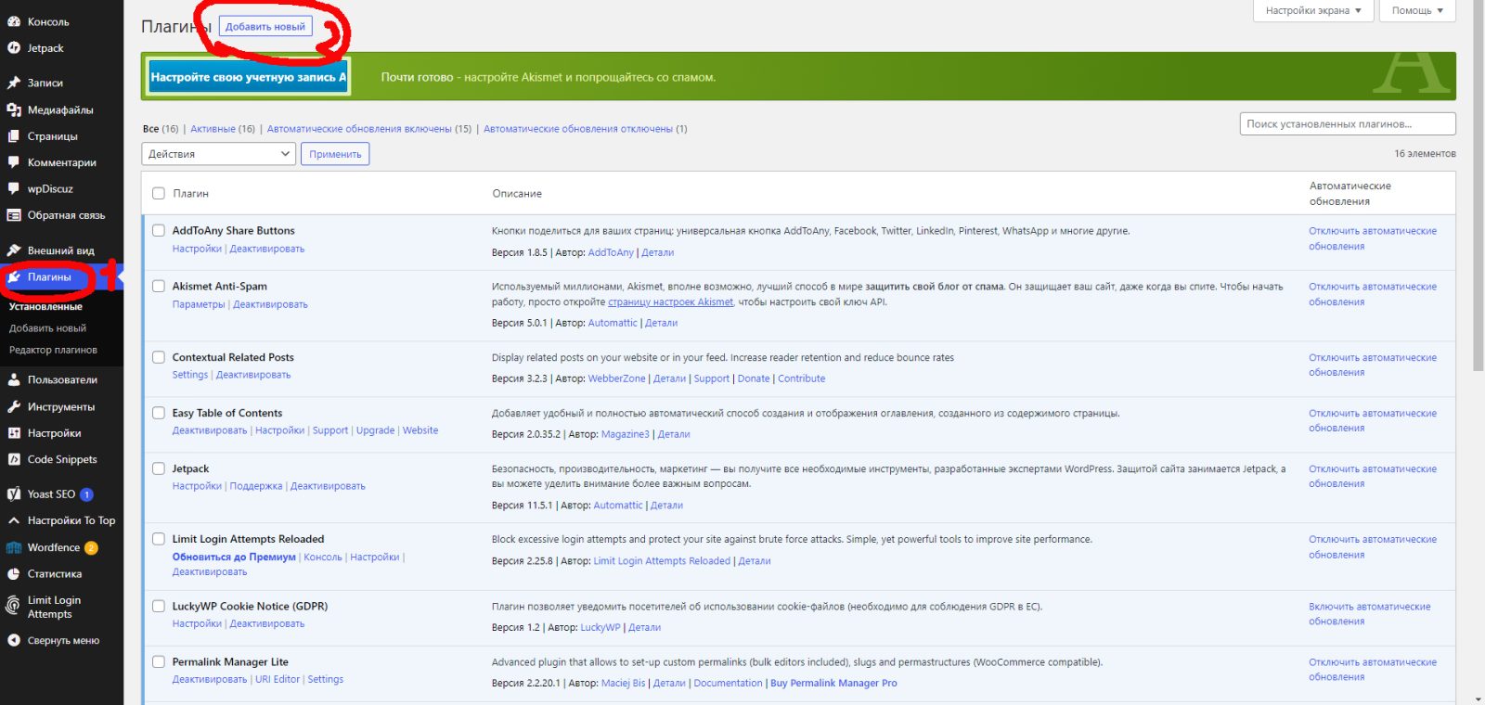Open the Консоль dashboard icon
Viewport: 1485px width, 705px height.
click(x=14, y=21)
